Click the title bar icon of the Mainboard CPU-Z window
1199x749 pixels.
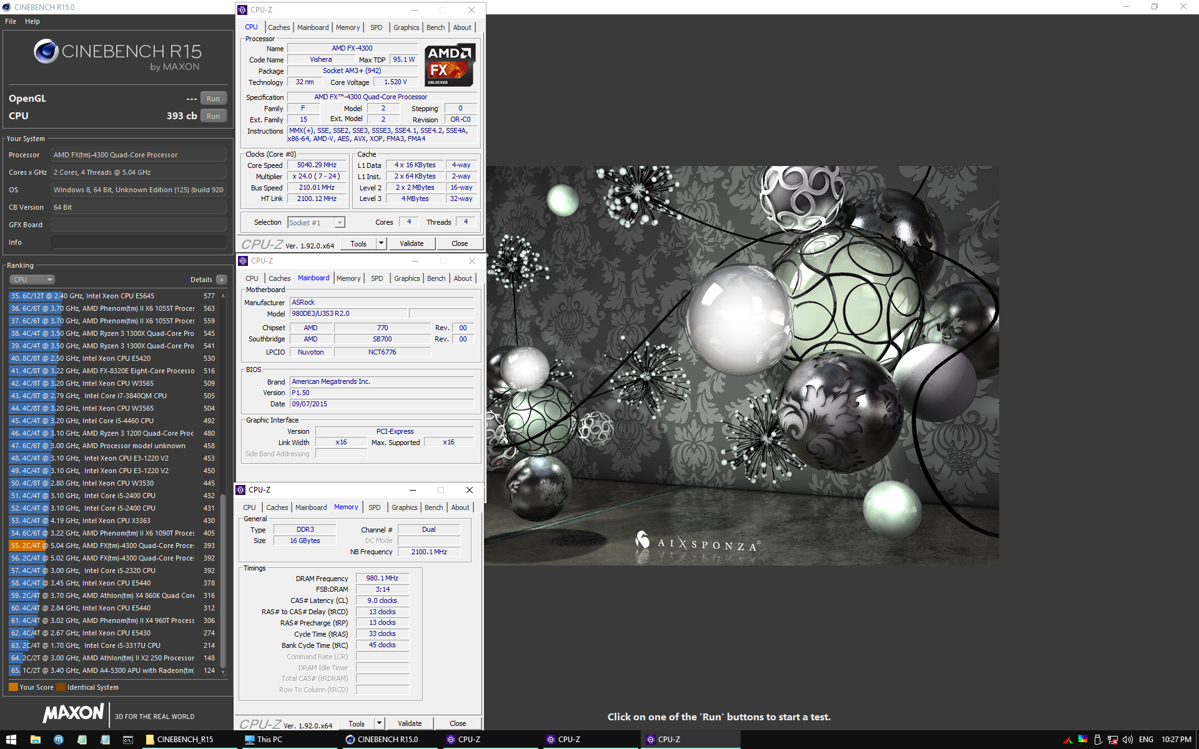243,261
